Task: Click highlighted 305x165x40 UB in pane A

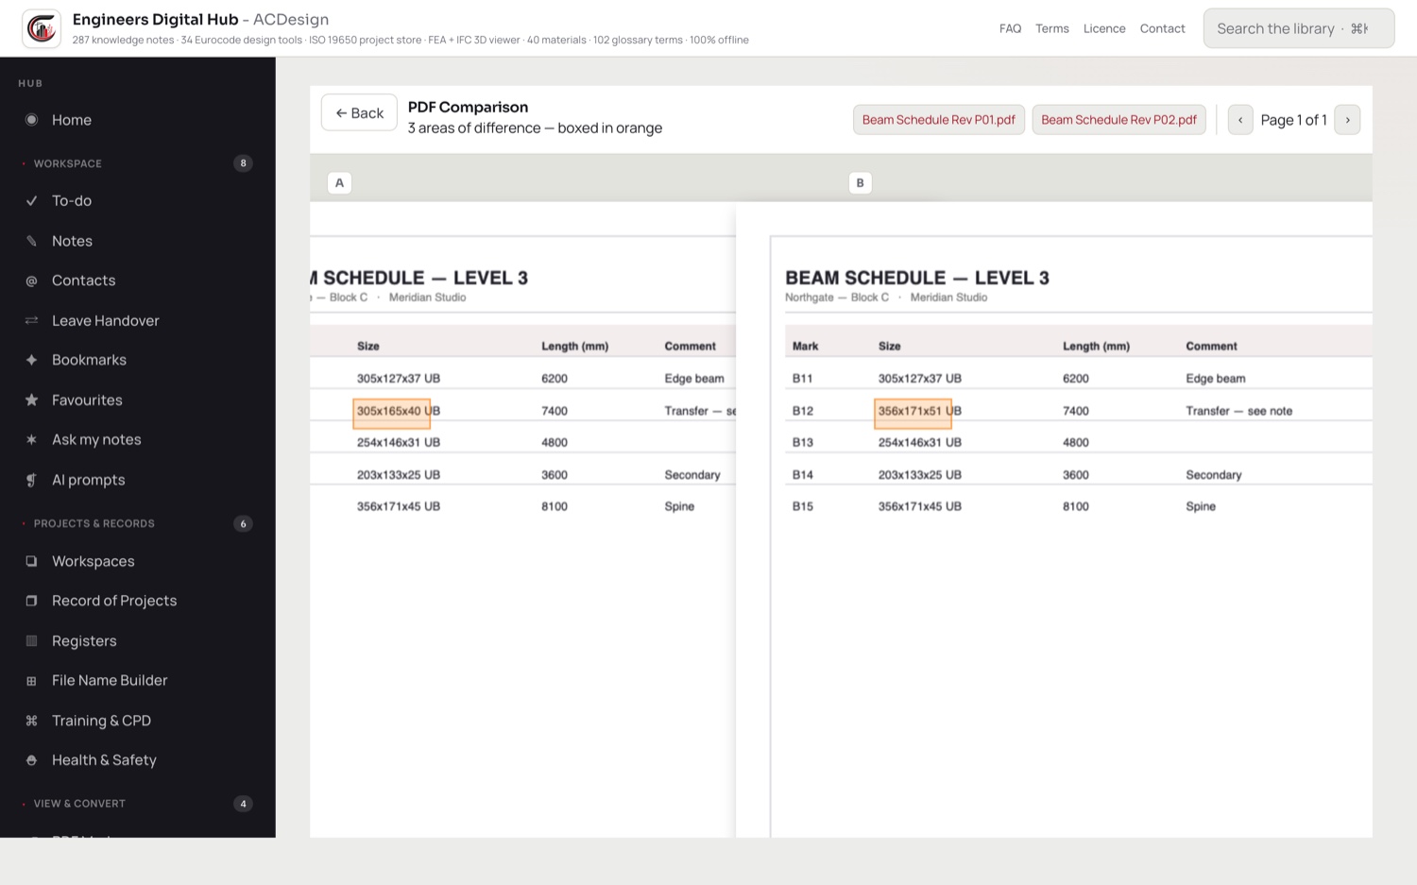Action: coord(391,413)
